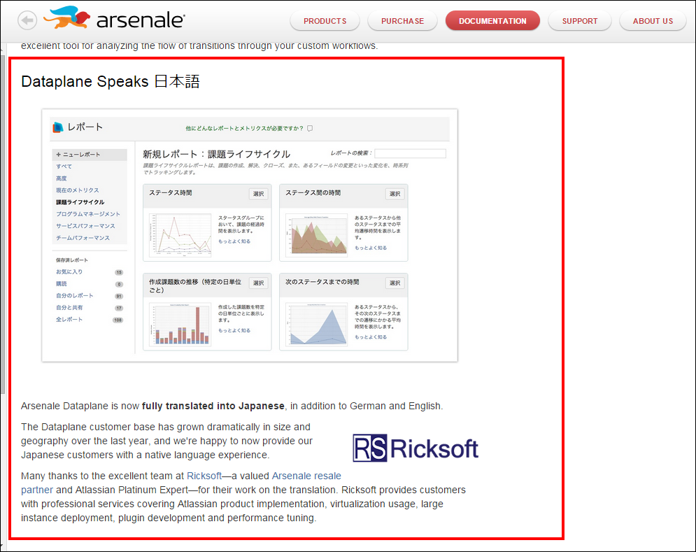Click the ステータス時間 line chart thumbnail
Image resolution: width=696 pixels, height=552 pixels.
(x=180, y=235)
